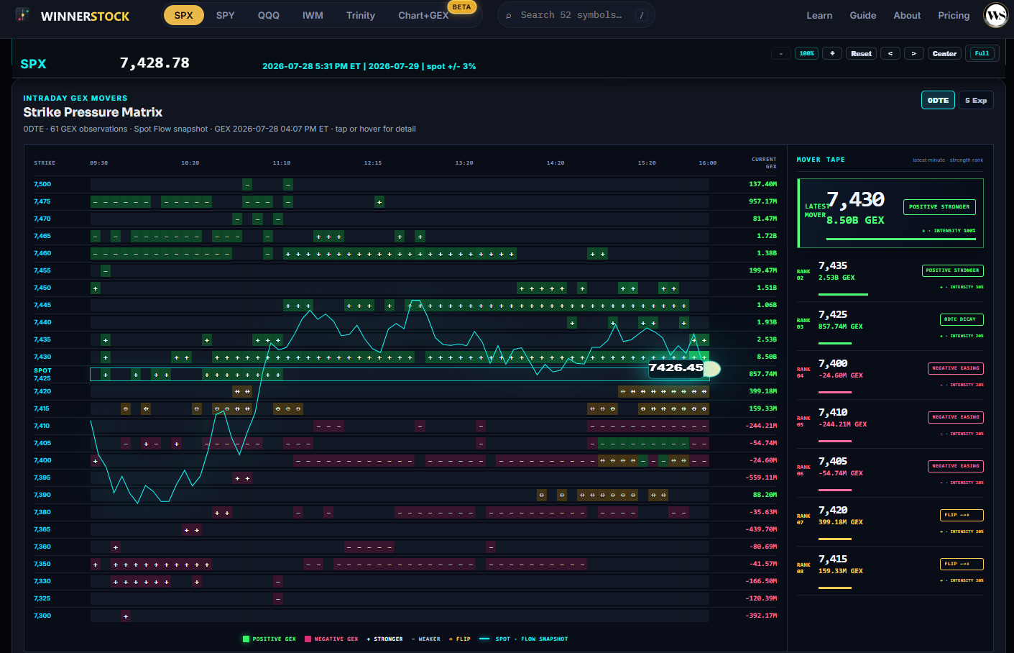Open the About link

pos(907,15)
